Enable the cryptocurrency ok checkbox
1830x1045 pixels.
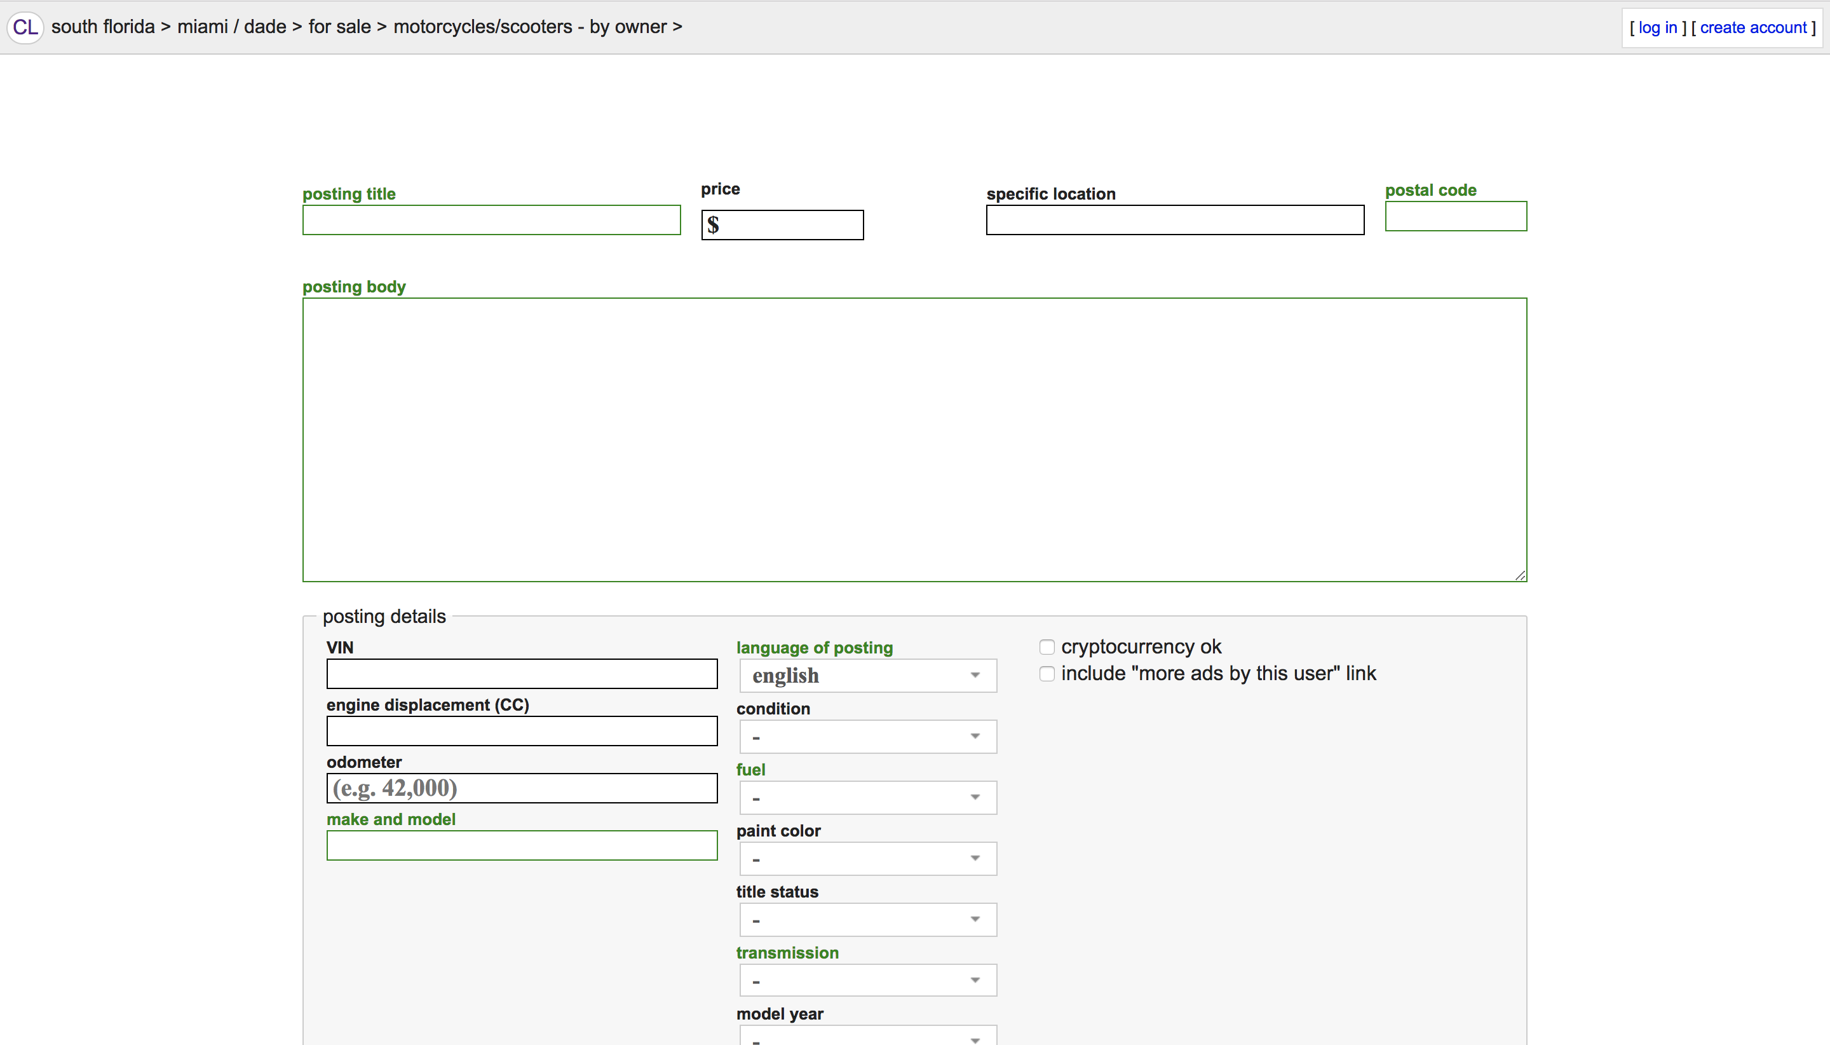click(1047, 647)
